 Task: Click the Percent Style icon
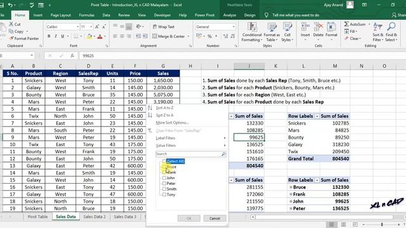tap(209, 37)
